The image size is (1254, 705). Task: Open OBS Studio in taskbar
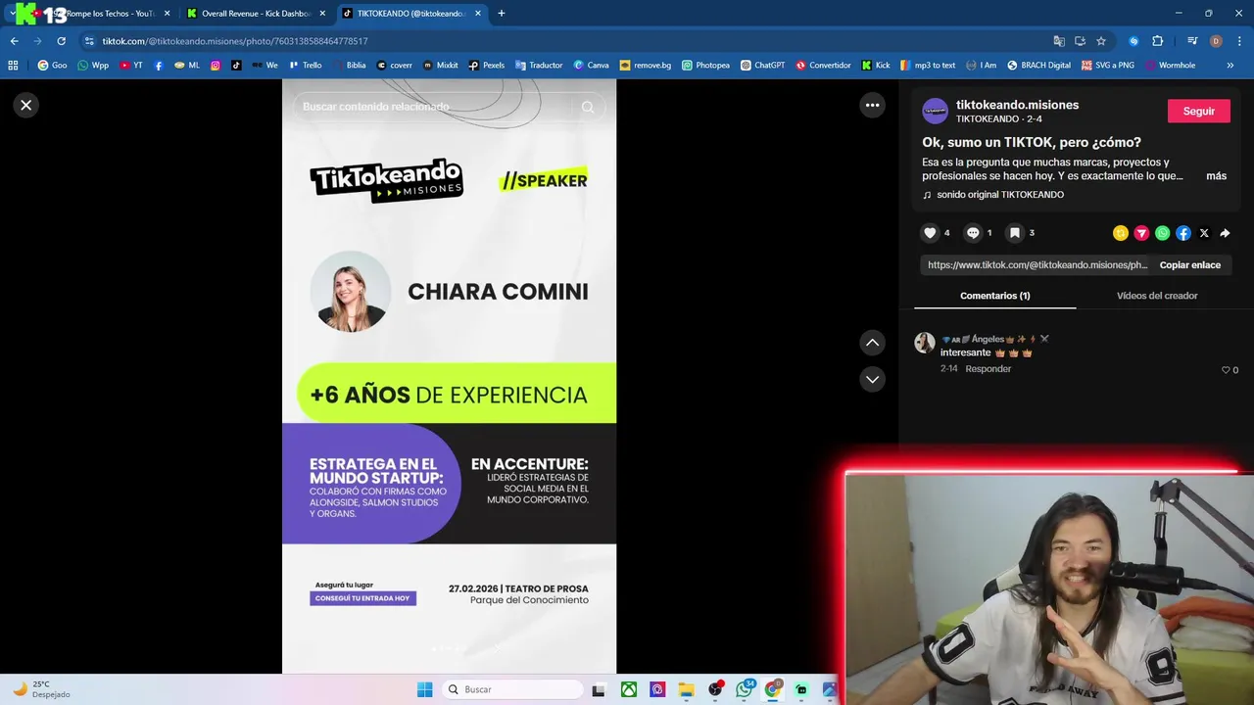(x=715, y=689)
